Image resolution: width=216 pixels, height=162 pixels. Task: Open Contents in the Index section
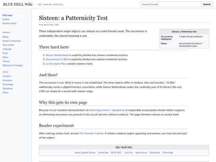tap(7, 76)
